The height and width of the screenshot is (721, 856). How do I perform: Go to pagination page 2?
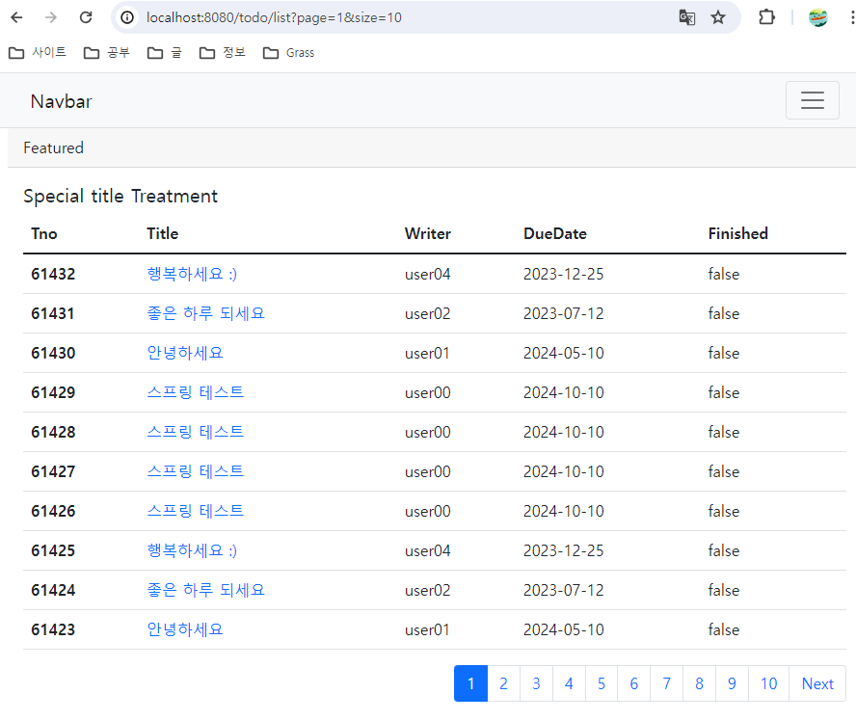pos(503,683)
